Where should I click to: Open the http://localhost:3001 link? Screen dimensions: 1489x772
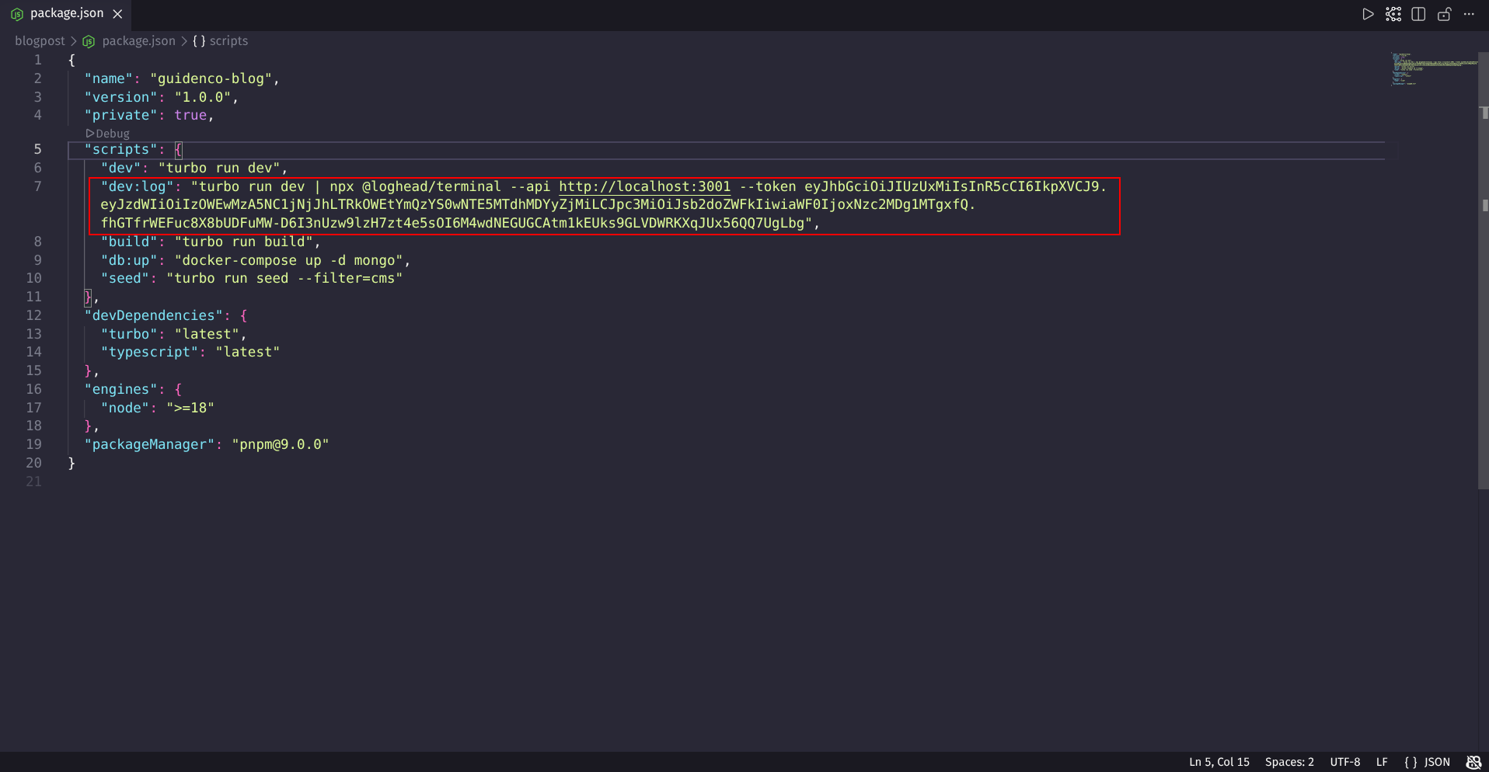pyautogui.click(x=644, y=186)
